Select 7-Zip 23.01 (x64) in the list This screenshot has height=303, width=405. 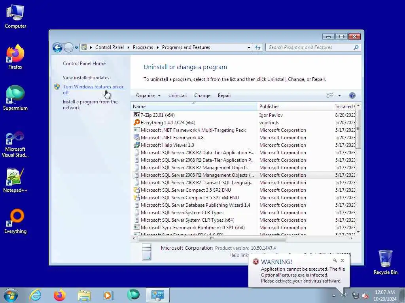click(x=244, y=115)
